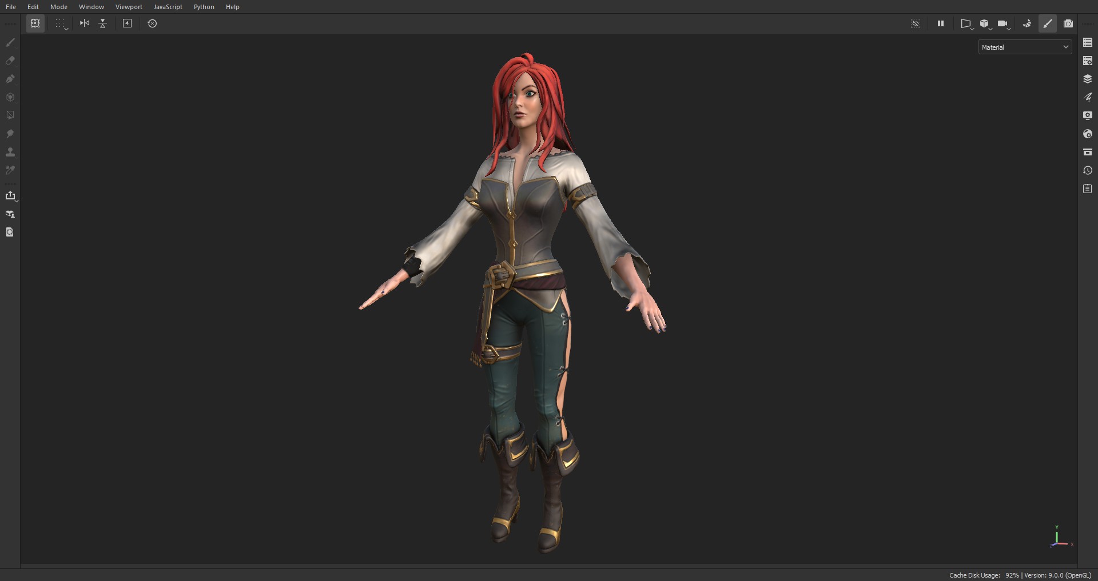
Task: Switch to Iray rendering mode
Action: point(1027,23)
